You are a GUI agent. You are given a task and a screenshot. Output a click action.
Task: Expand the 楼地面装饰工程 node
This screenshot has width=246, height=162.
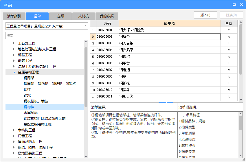(14, 153)
